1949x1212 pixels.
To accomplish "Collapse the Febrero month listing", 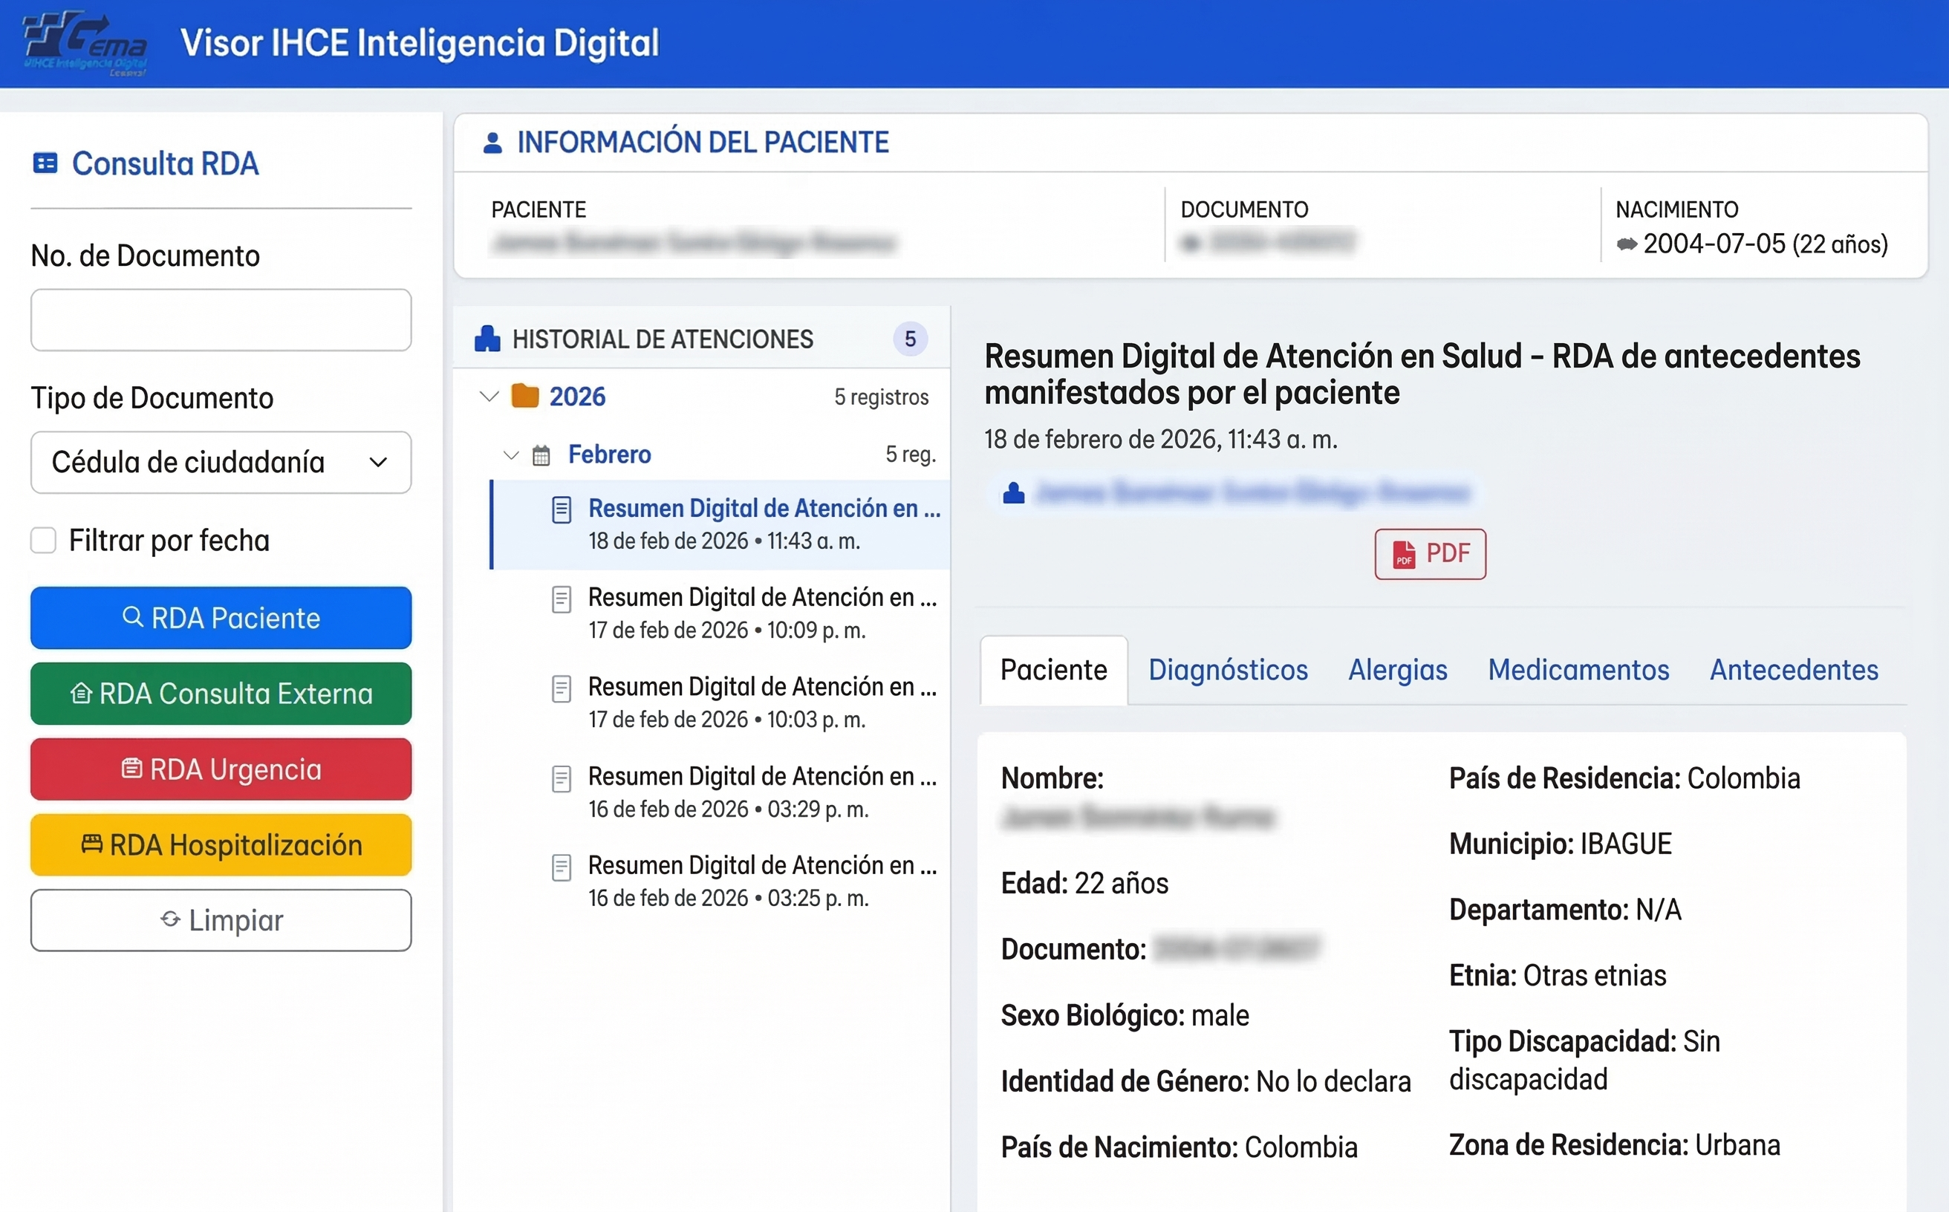I will (512, 454).
